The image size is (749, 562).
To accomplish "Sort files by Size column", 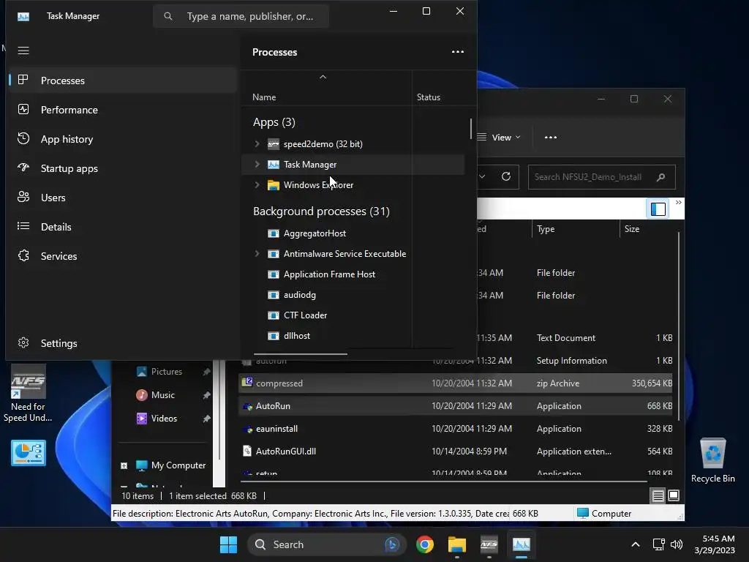I will pos(631,229).
